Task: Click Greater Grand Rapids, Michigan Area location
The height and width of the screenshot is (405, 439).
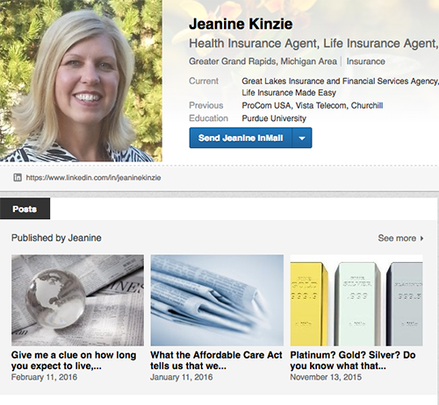Action: [x=263, y=61]
